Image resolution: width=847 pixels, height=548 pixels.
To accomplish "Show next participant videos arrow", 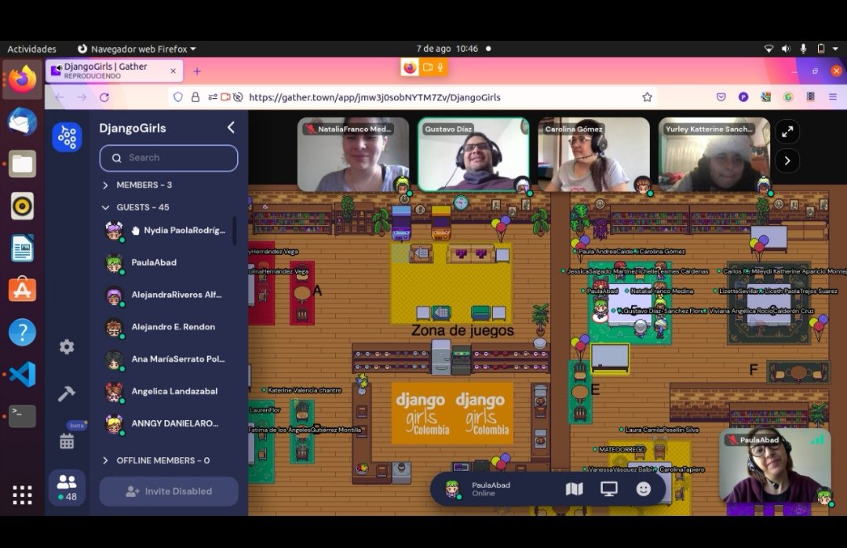I will [x=787, y=161].
